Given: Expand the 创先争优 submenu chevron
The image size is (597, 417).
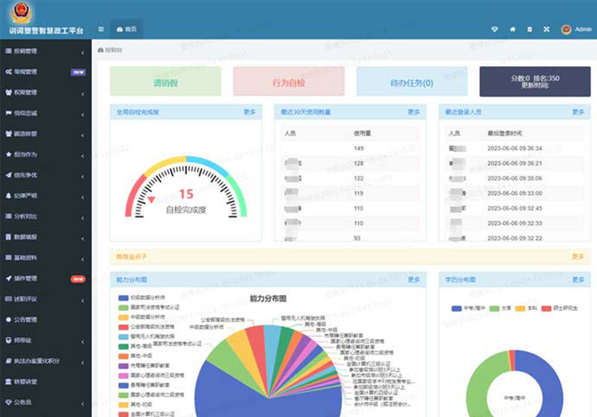Looking at the screenshot, I should point(82,176).
